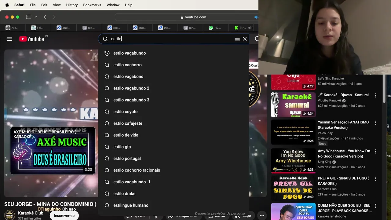
Task: Choose the suggestion 'estilo cachorro'
Action: (174, 65)
